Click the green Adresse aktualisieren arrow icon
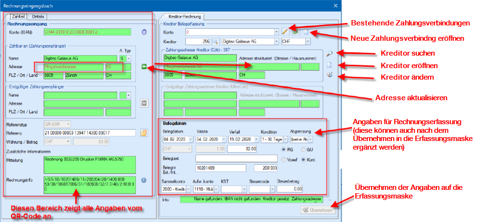Viewport: 494px width, 222px height. (x=145, y=67)
